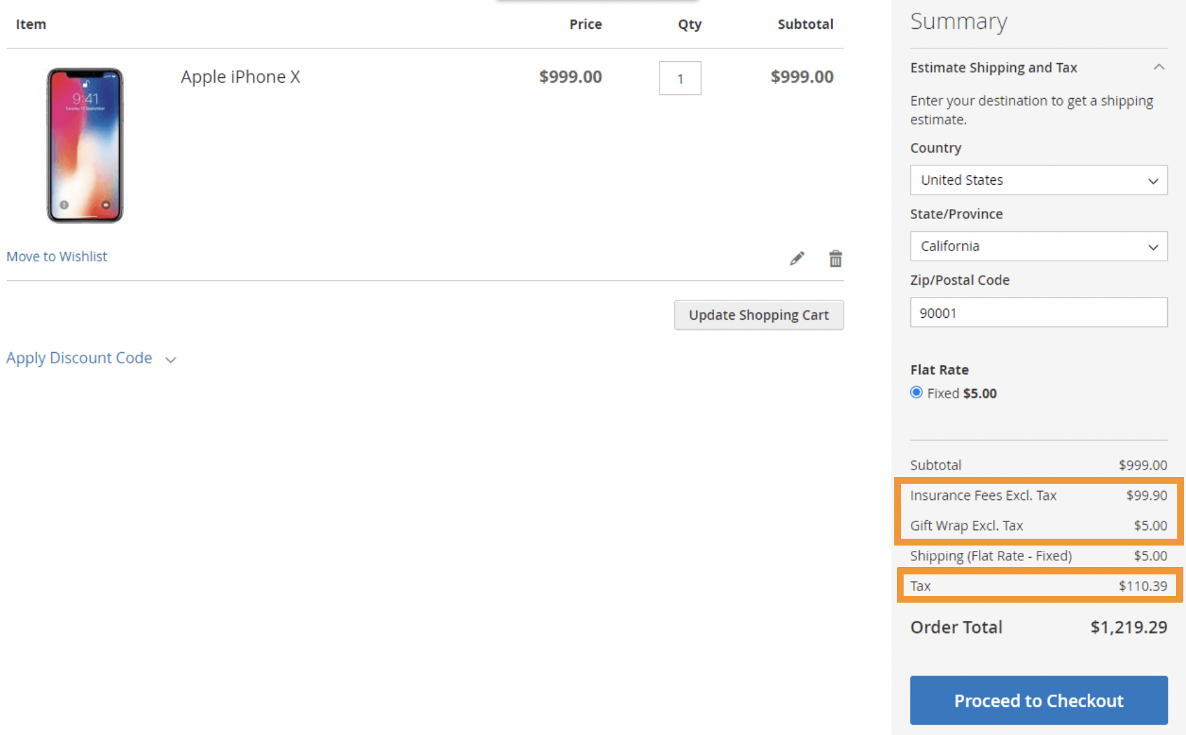Click the quantity input field
The height and width of the screenshot is (735, 1186).
coord(680,78)
